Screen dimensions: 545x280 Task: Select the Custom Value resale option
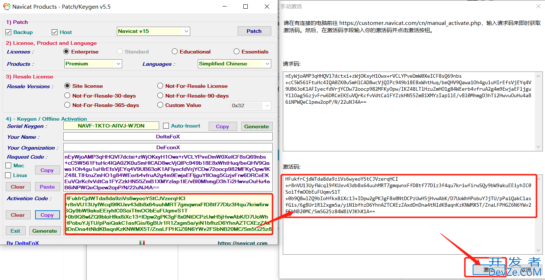[160, 105]
